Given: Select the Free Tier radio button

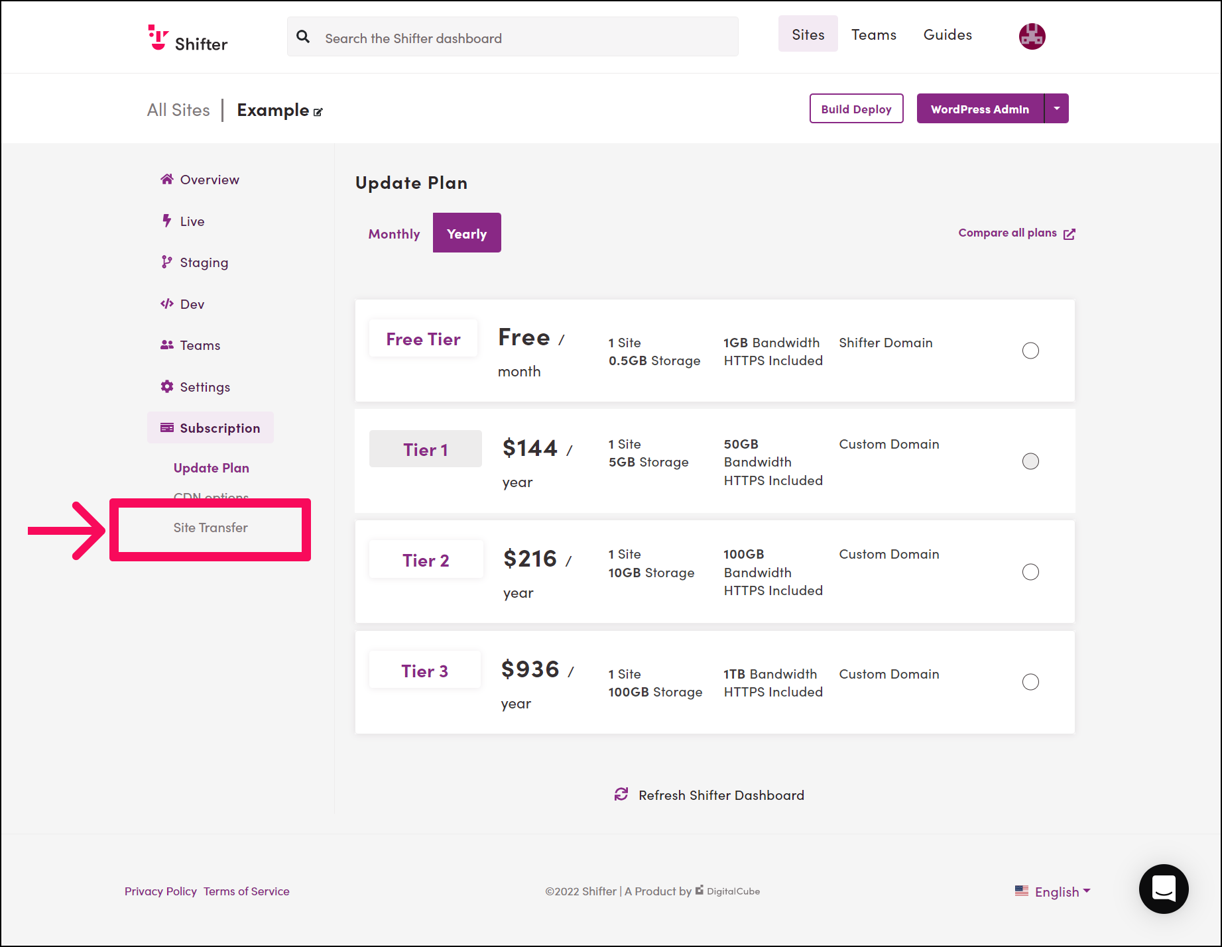Looking at the screenshot, I should point(1030,351).
